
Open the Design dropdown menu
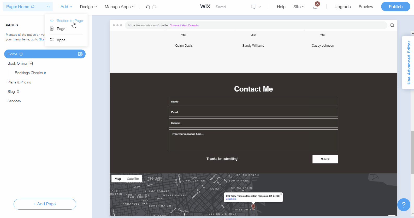click(88, 7)
